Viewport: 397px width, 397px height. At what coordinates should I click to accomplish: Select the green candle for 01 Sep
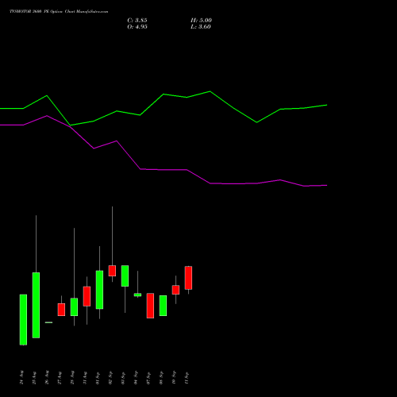click(x=99, y=290)
